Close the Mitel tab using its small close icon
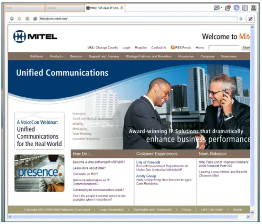 (x=122, y=8)
